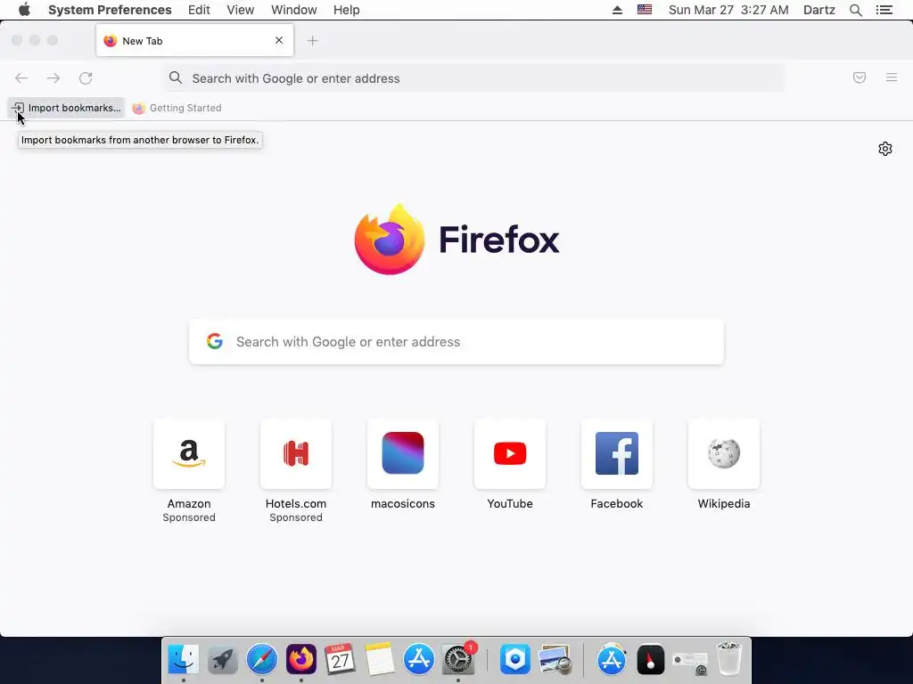The width and height of the screenshot is (913, 684).
Task: Open the Dartz user menu
Action: (x=819, y=10)
